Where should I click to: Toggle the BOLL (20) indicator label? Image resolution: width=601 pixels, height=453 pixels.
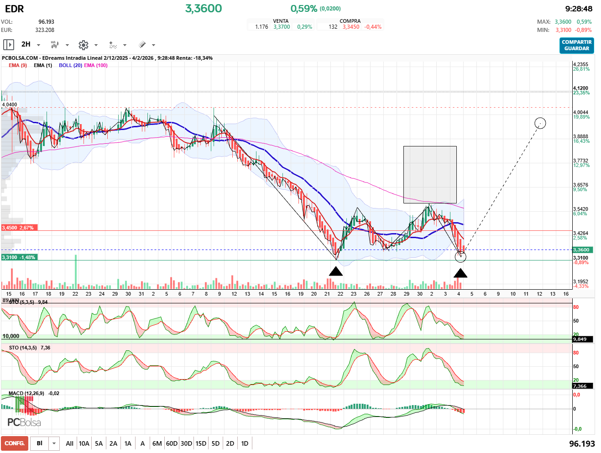pyautogui.click(x=70, y=65)
